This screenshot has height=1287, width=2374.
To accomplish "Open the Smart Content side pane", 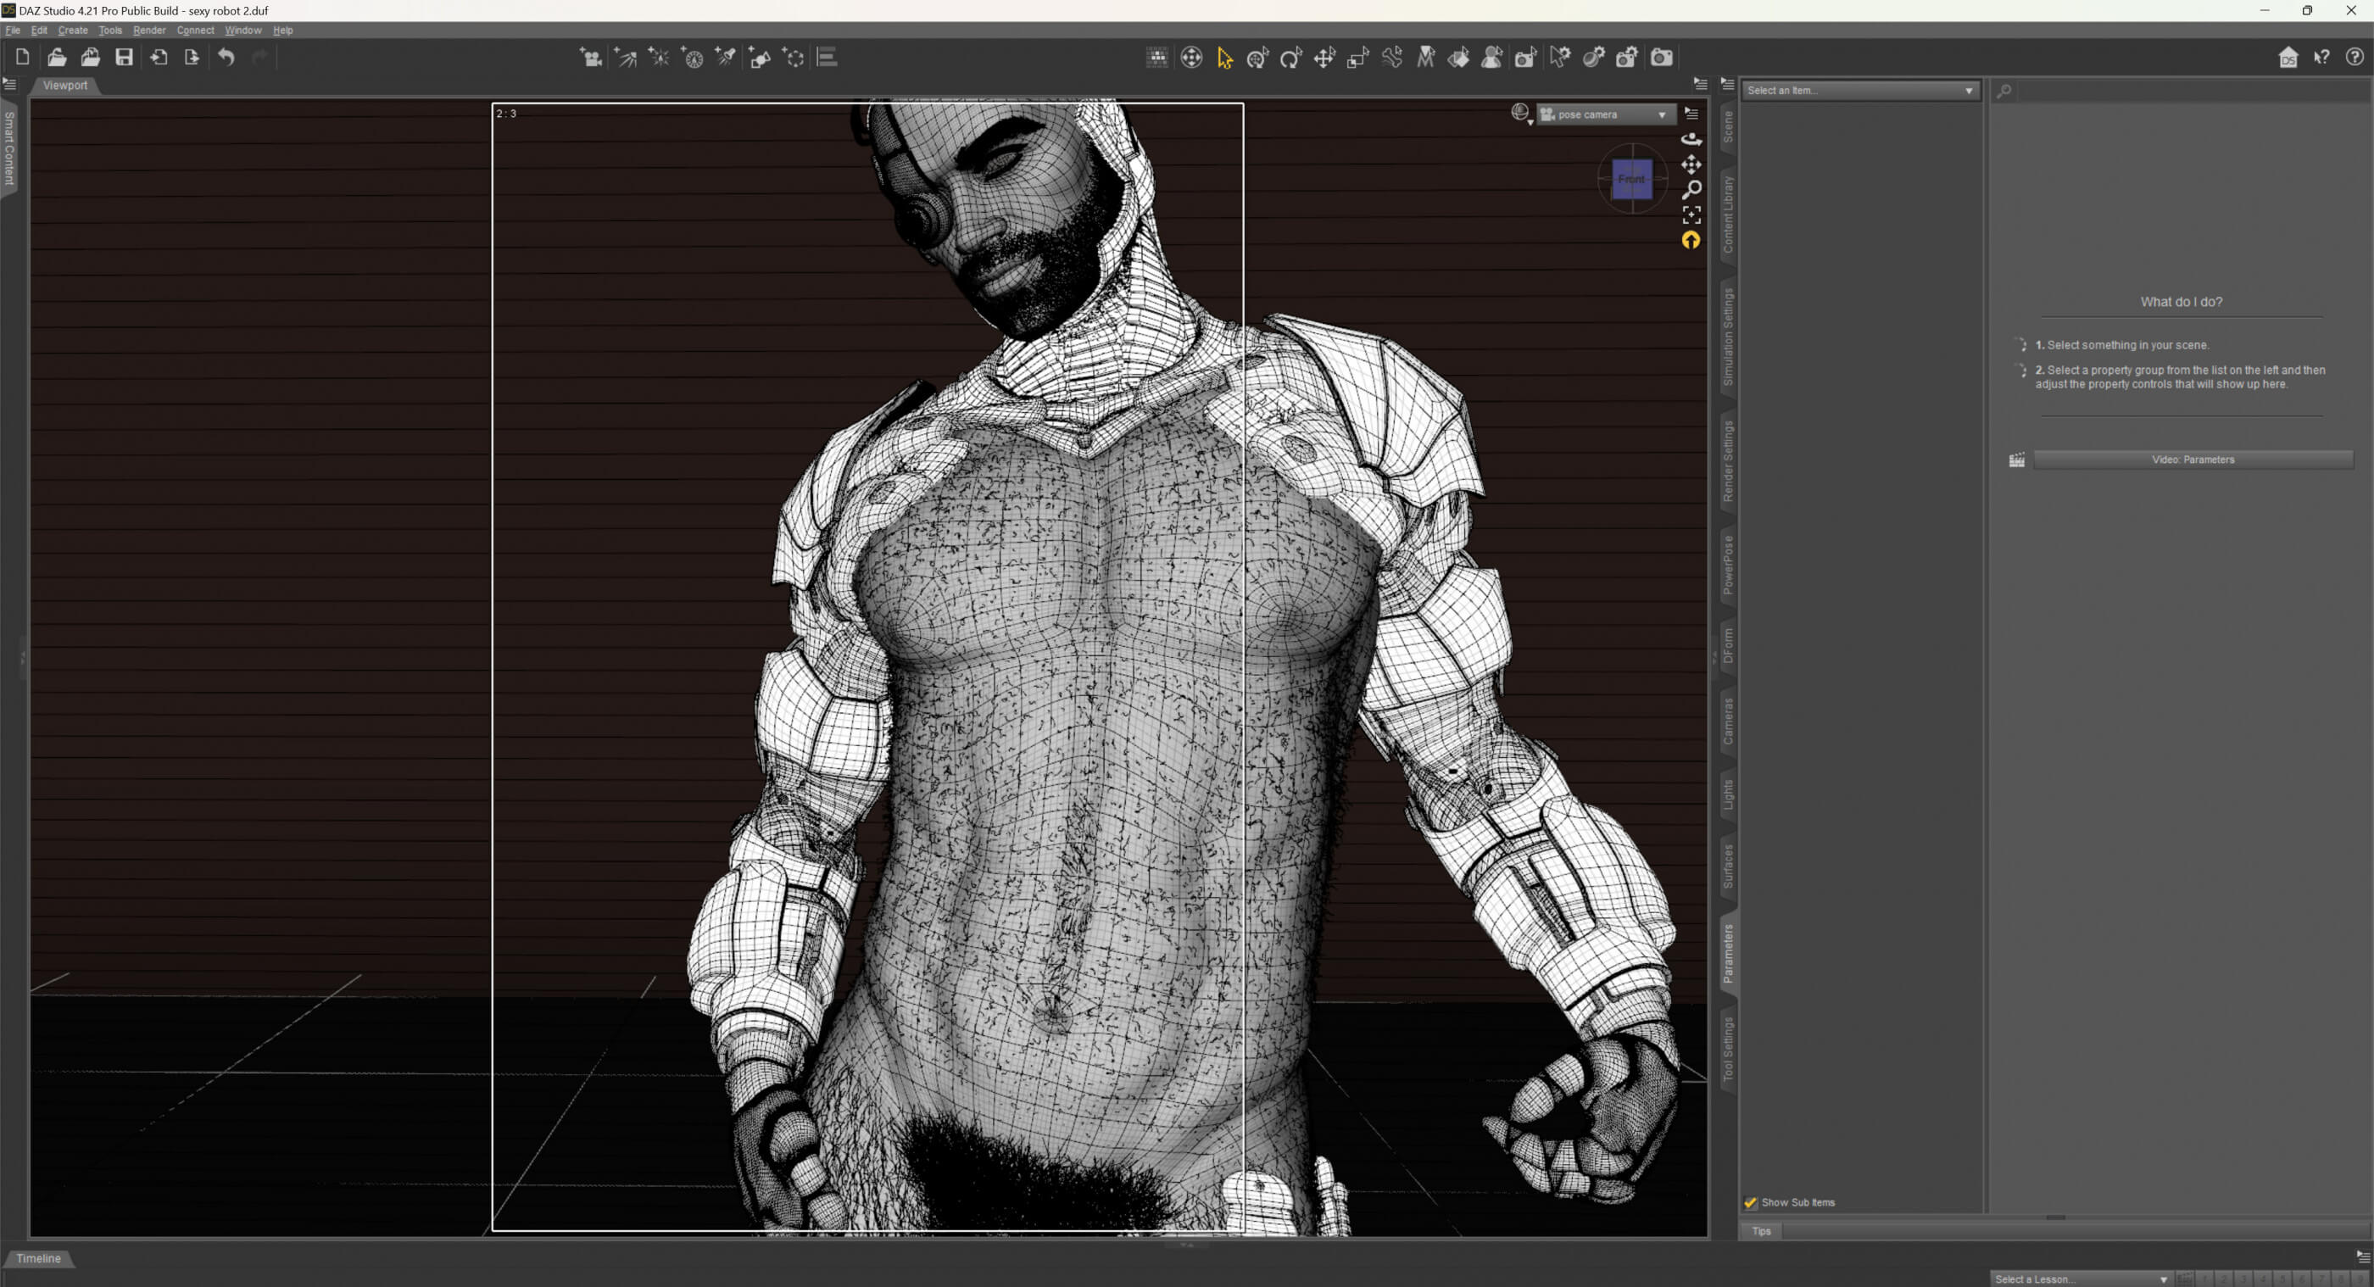I will coord(9,148).
